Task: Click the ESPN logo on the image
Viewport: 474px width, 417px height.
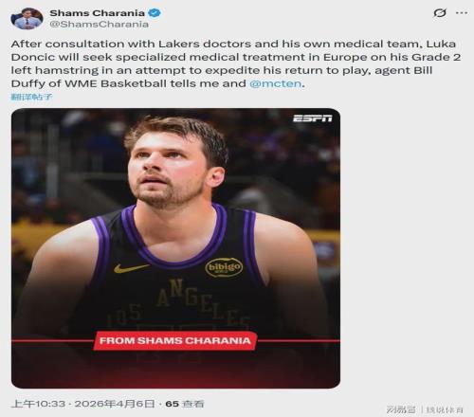Action: coord(313,118)
